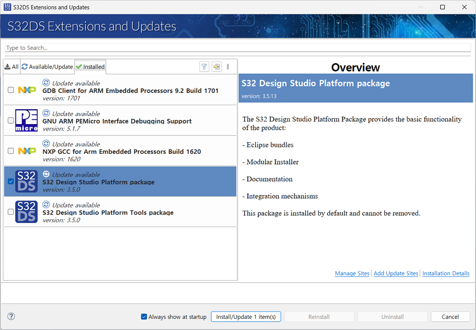Check the Platform Tools package checkbox
The height and width of the screenshot is (330, 476).
click(11, 212)
